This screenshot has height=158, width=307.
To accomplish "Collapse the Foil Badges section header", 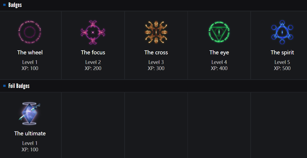I will [19, 86].
